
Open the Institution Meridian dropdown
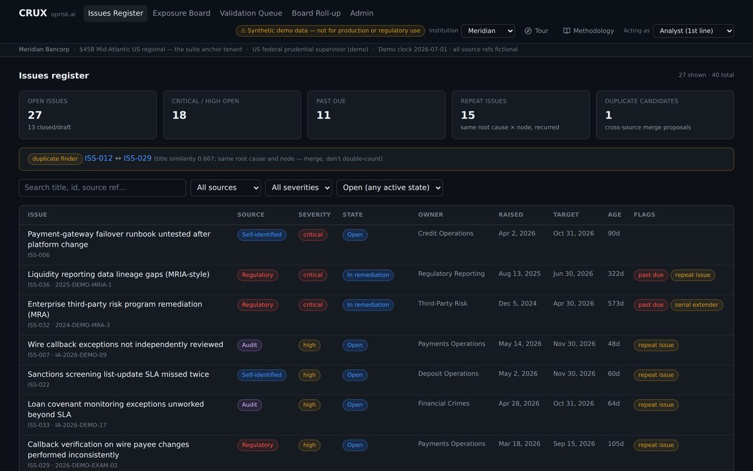[x=488, y=31]
